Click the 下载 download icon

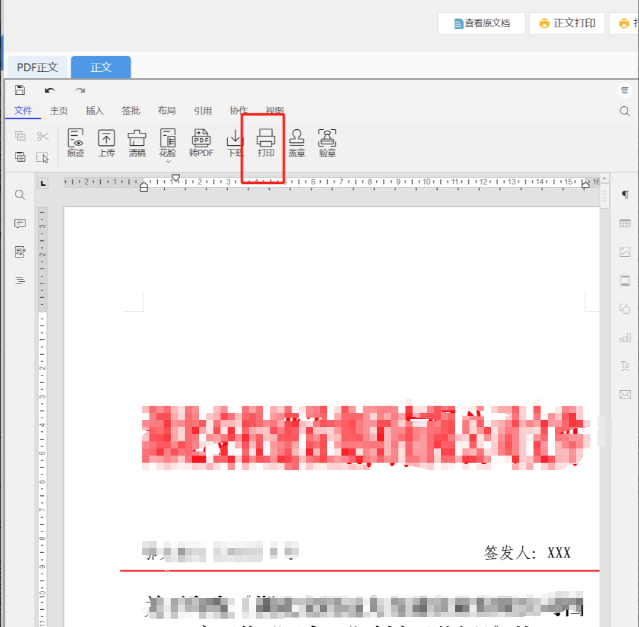[x=234, y=142]
